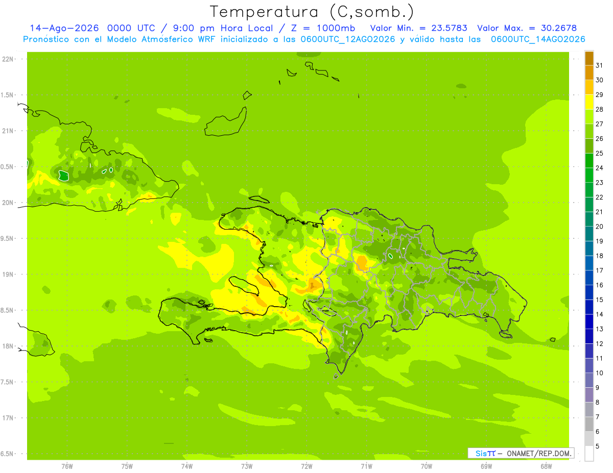Viewport: 613px width, 473px height.
Task: Click the orange legend swatch between 30 and 31
Action: 589,72
